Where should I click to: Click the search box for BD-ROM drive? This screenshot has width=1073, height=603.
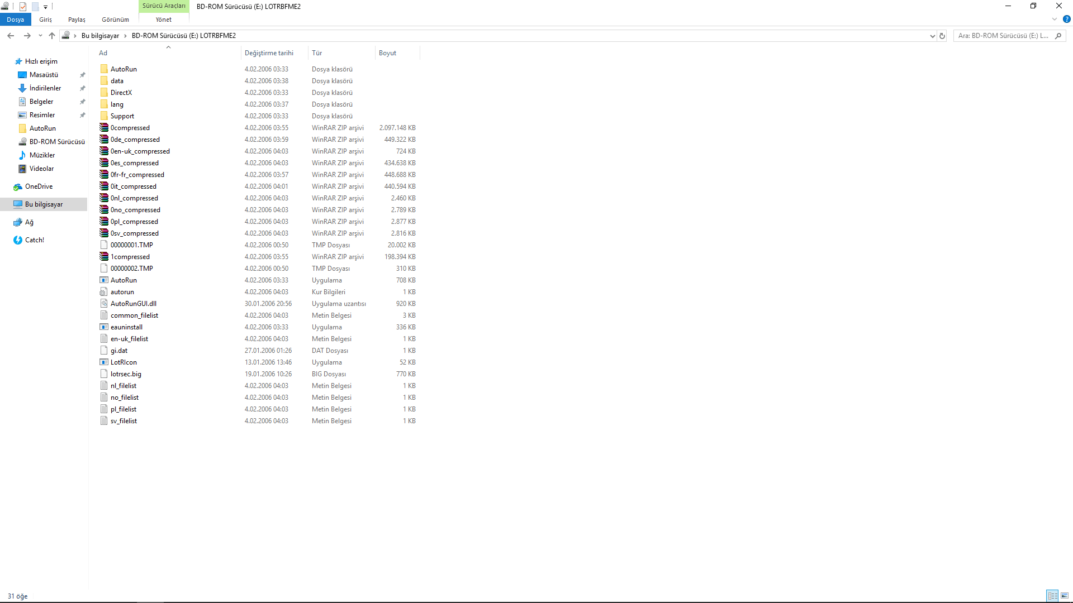(x=1003, y=36)
